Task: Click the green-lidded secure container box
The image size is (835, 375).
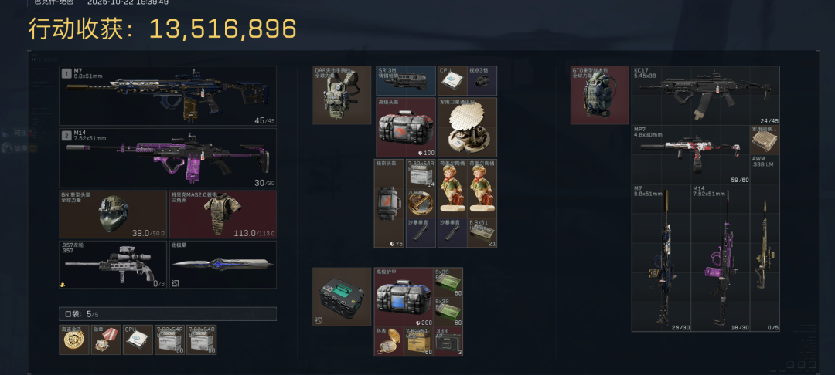Action: coord(342,296)
